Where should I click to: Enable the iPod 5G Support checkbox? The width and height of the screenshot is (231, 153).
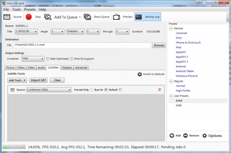click(72, 59)
